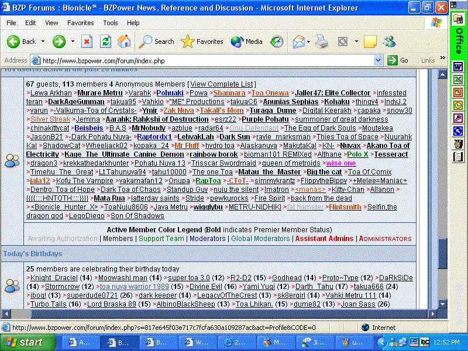Launch PowerPoint from Office shortcut bar

(x=458, y=92)
